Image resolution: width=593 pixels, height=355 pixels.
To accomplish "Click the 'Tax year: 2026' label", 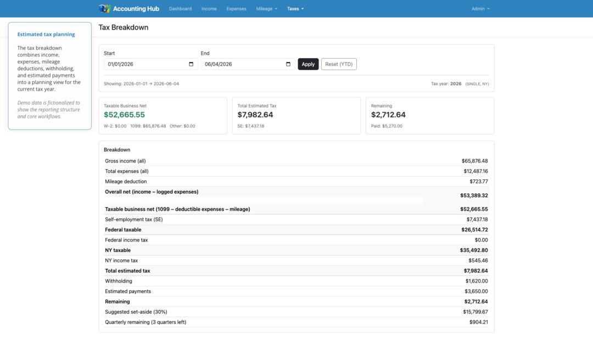I will (446, 84).
